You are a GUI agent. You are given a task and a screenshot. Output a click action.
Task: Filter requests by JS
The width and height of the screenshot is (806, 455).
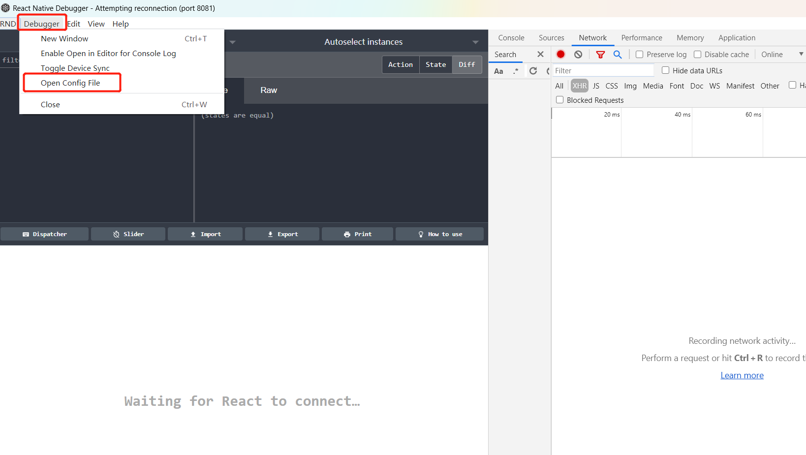pos(596,86)
